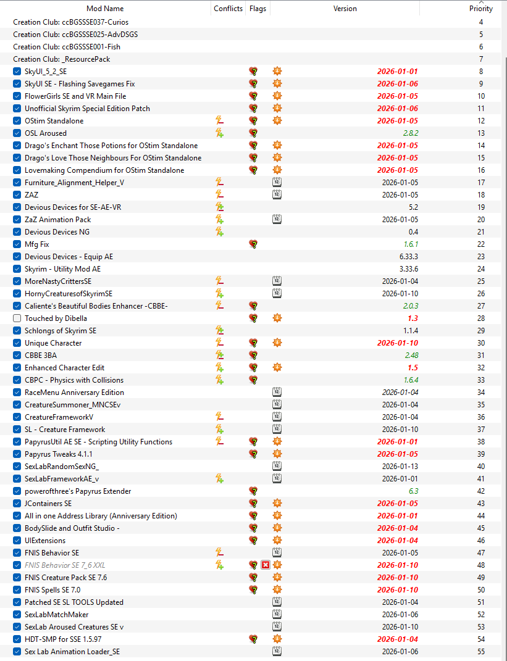Uncheck FlowerGirls SE and VR Main File

coord(17,96)
